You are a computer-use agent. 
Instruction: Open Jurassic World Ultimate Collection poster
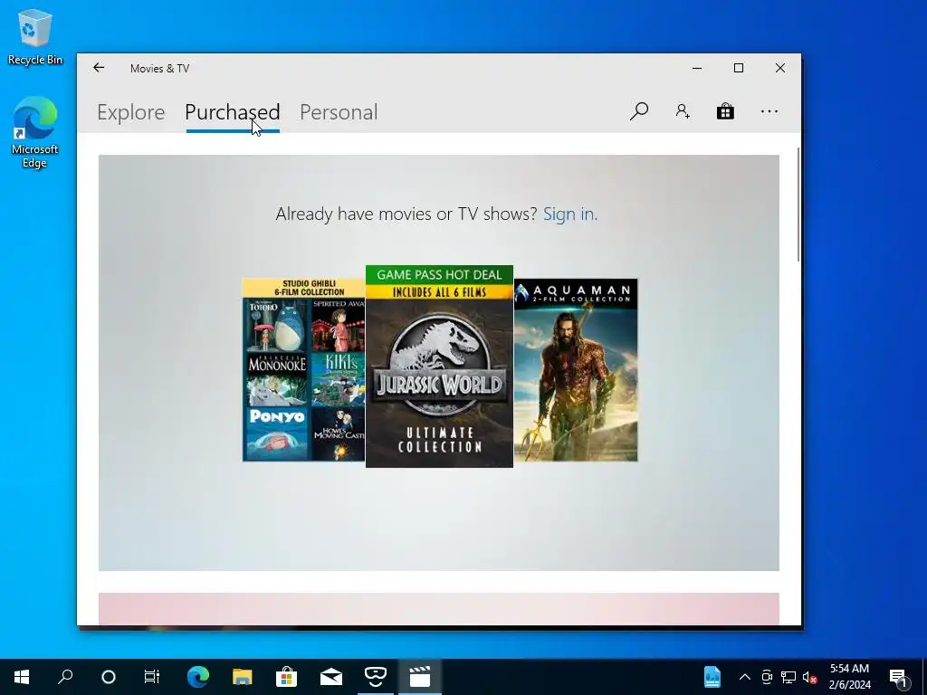(x=439, y=367)
